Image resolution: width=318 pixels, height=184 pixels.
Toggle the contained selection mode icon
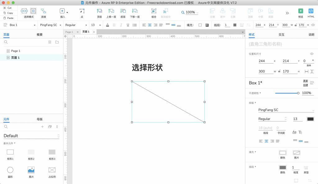click(x=33, y=11)
